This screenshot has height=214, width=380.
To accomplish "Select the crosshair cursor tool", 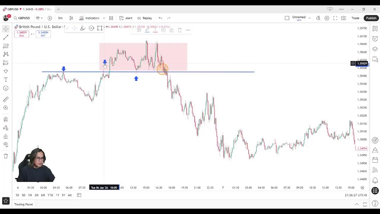I will [x=6, y=29].
